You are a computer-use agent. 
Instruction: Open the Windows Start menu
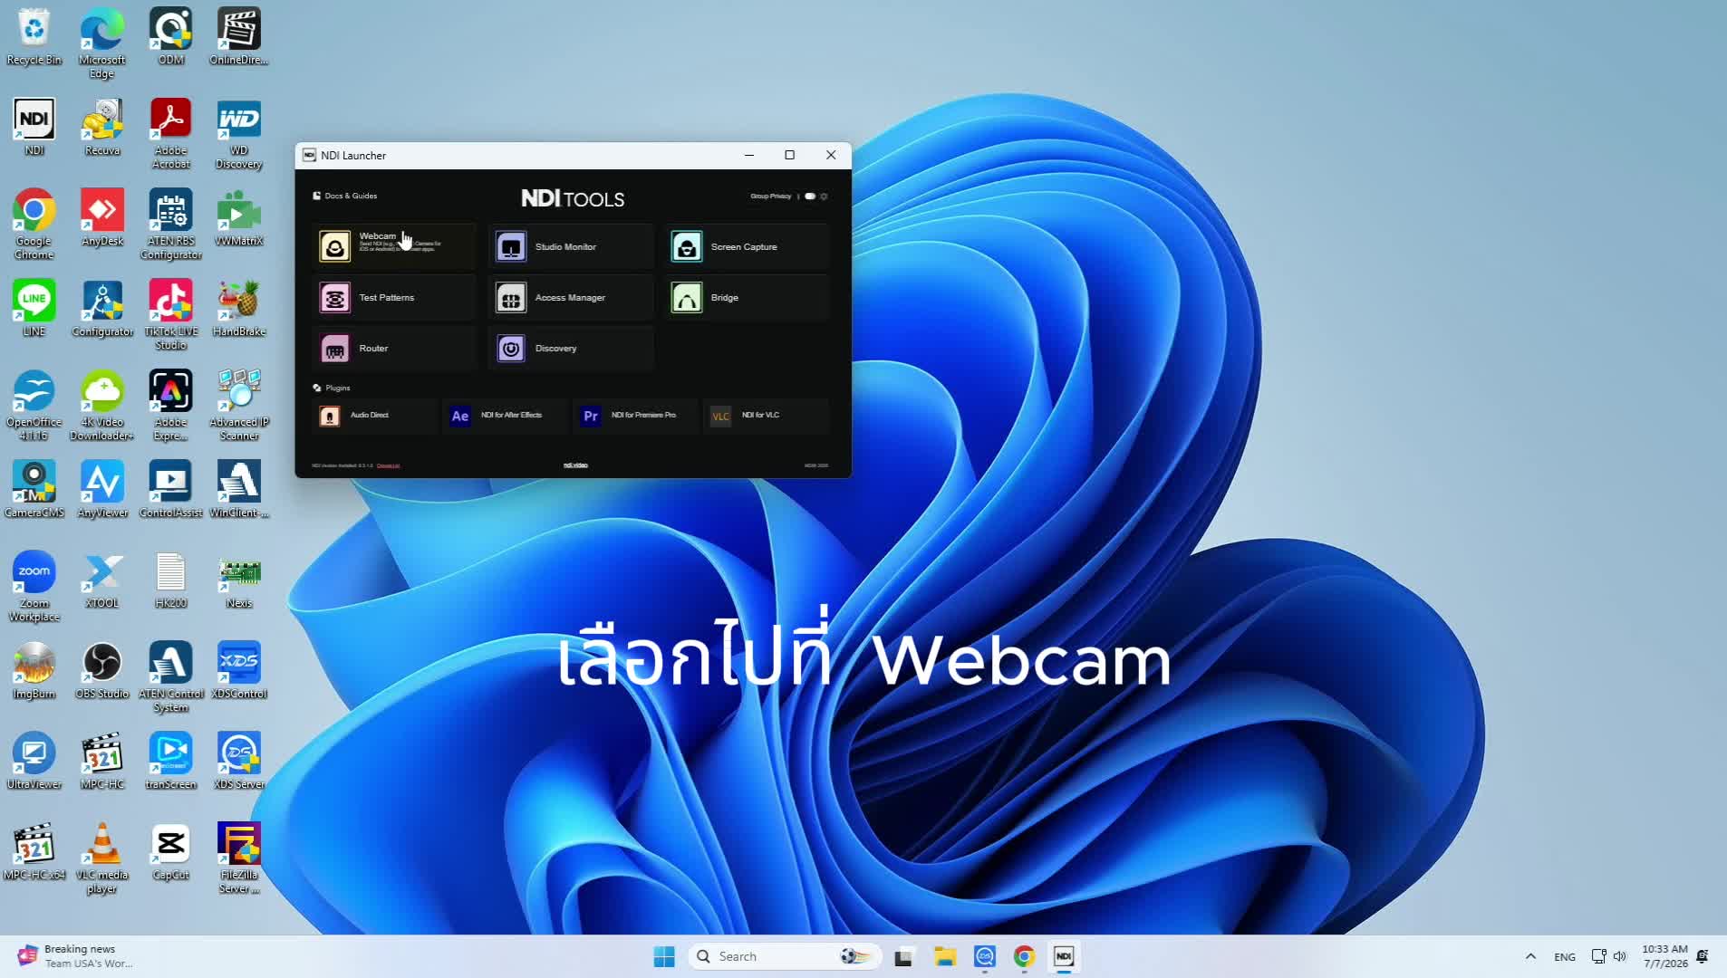pos(663,956)
